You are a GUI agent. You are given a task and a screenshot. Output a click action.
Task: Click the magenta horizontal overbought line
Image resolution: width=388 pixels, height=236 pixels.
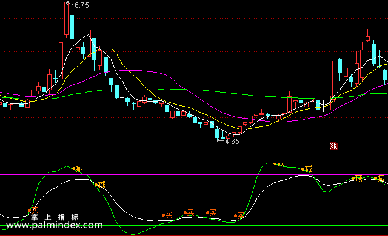(194, 174)
